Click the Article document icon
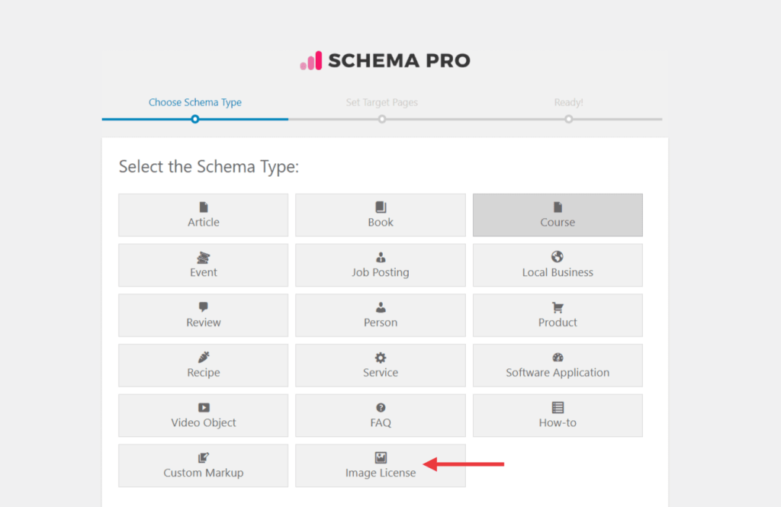Viewport: 781px width, 507px height. pos(203,207)
